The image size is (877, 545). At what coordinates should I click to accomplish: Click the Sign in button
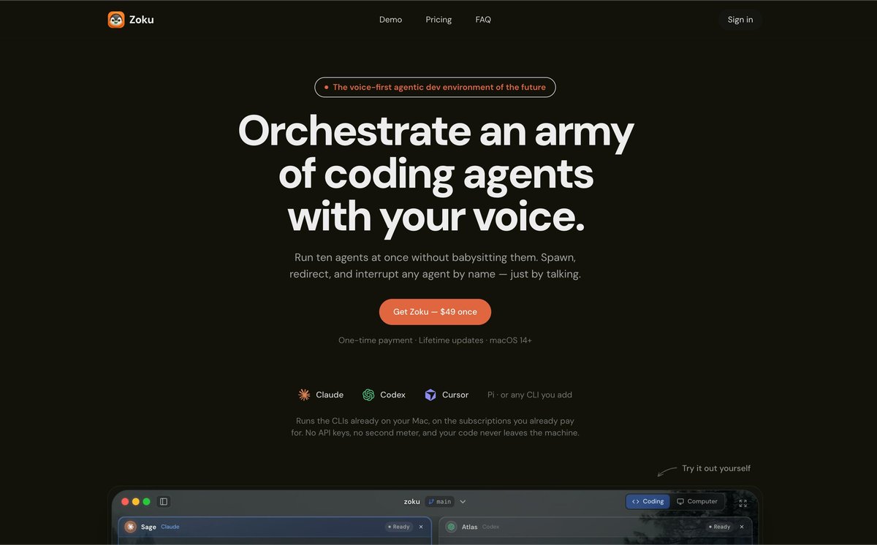pyautogui.click(x=740, y=20)
